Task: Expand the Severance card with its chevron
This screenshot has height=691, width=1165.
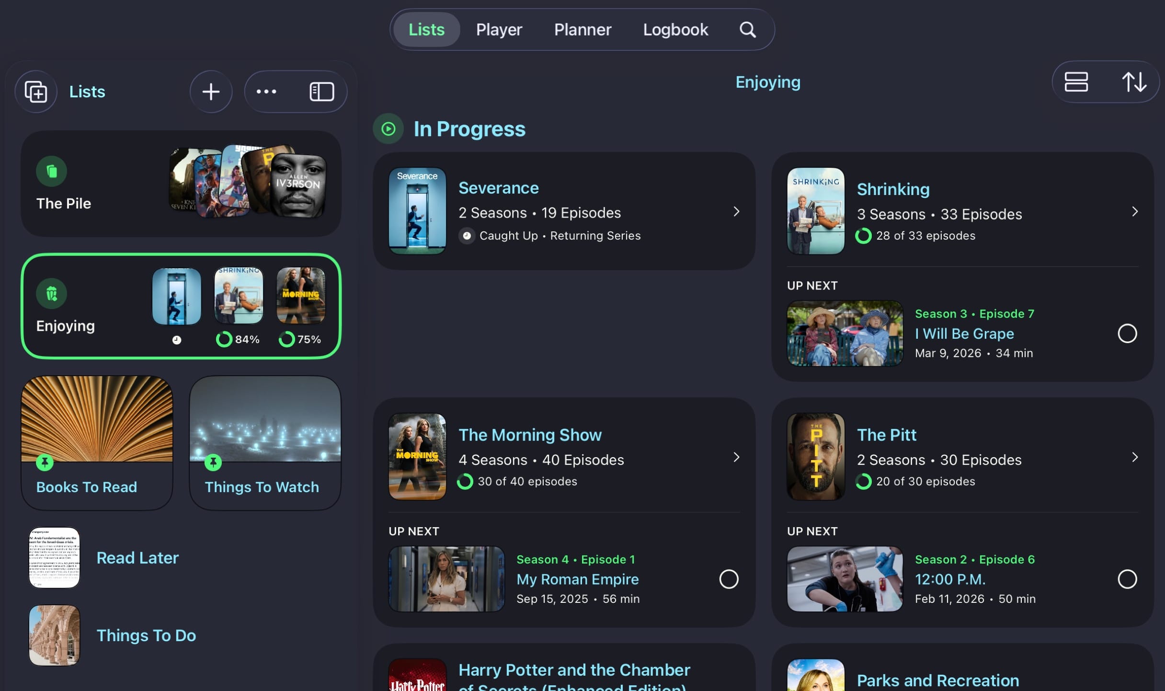Action: pos(736,211)
